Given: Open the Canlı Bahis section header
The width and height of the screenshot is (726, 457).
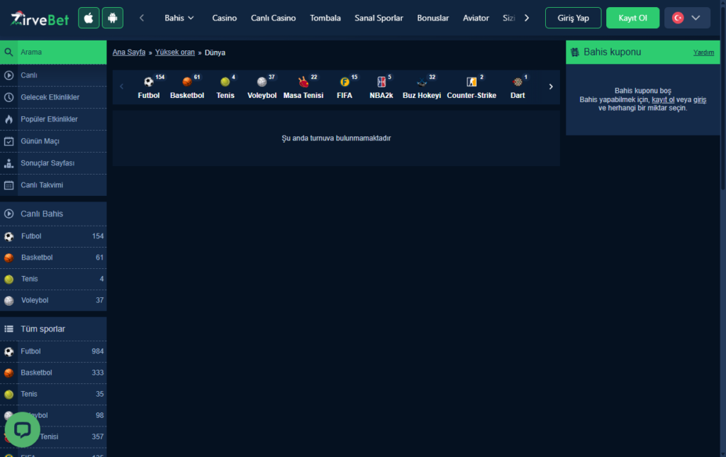Looking at the screenshot, I should point(53,214).
